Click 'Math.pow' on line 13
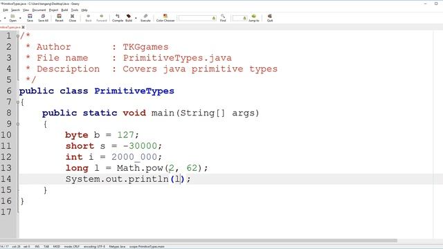Image resolution: width=443 pixels, height=249 pixels. tap(140, 168)
